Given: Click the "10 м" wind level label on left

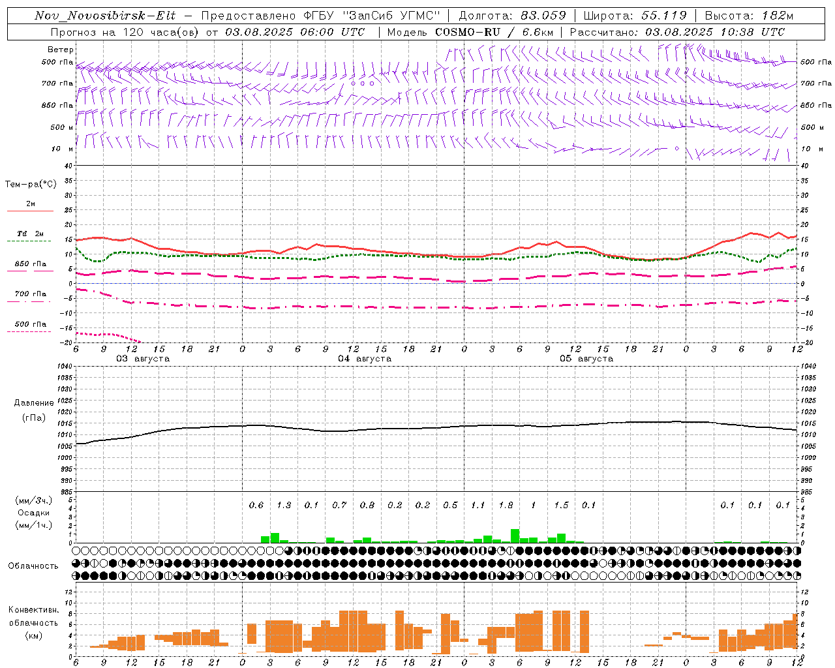Looking at the screenshot, I should coord(62,149).
